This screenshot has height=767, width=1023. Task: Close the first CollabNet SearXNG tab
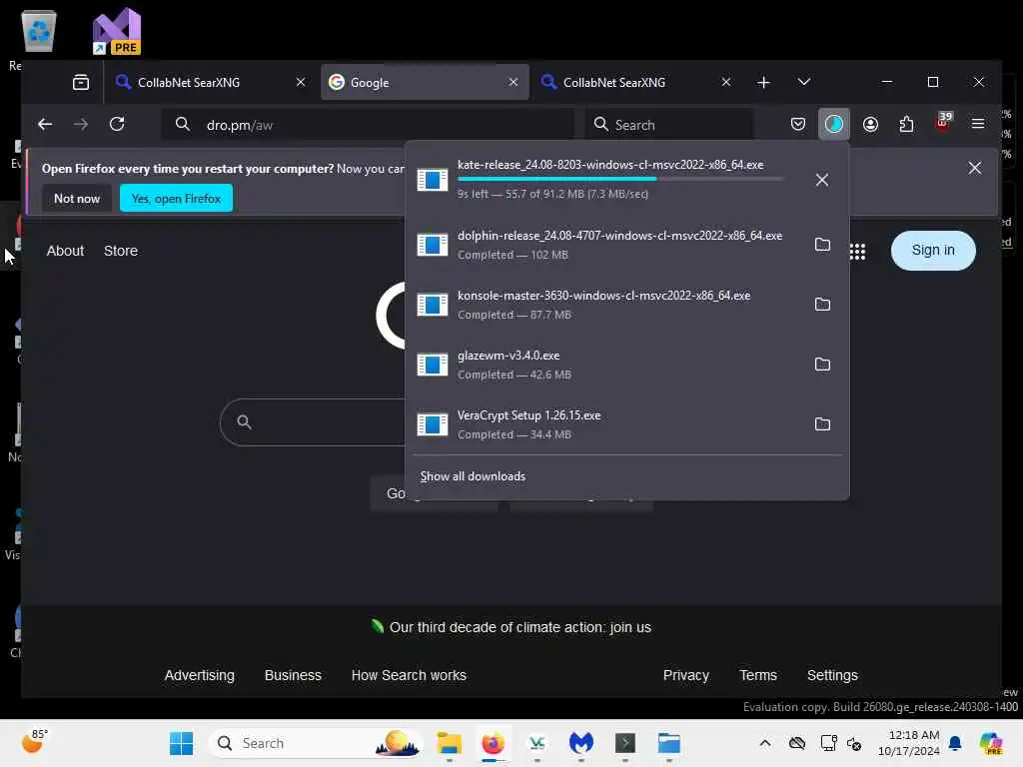click(301, 82)
